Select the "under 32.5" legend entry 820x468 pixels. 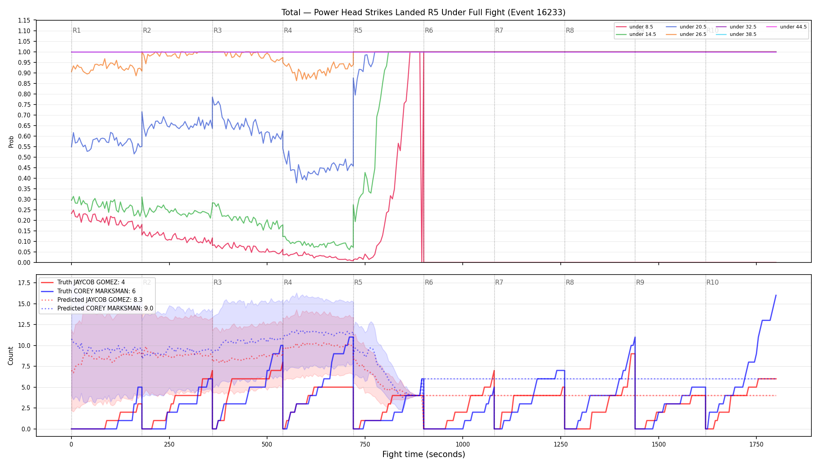[x=736, y=27]
